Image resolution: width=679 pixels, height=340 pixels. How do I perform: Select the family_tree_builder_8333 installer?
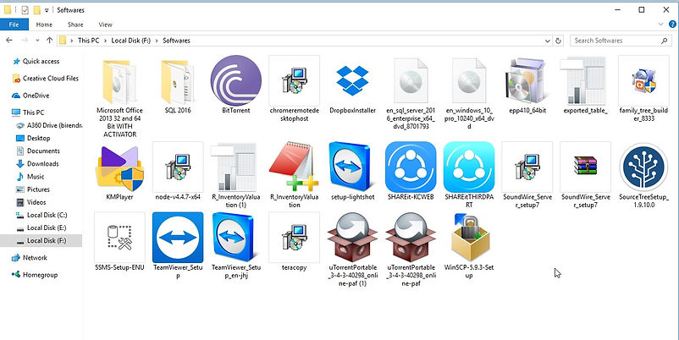click(x=643, y=80)
